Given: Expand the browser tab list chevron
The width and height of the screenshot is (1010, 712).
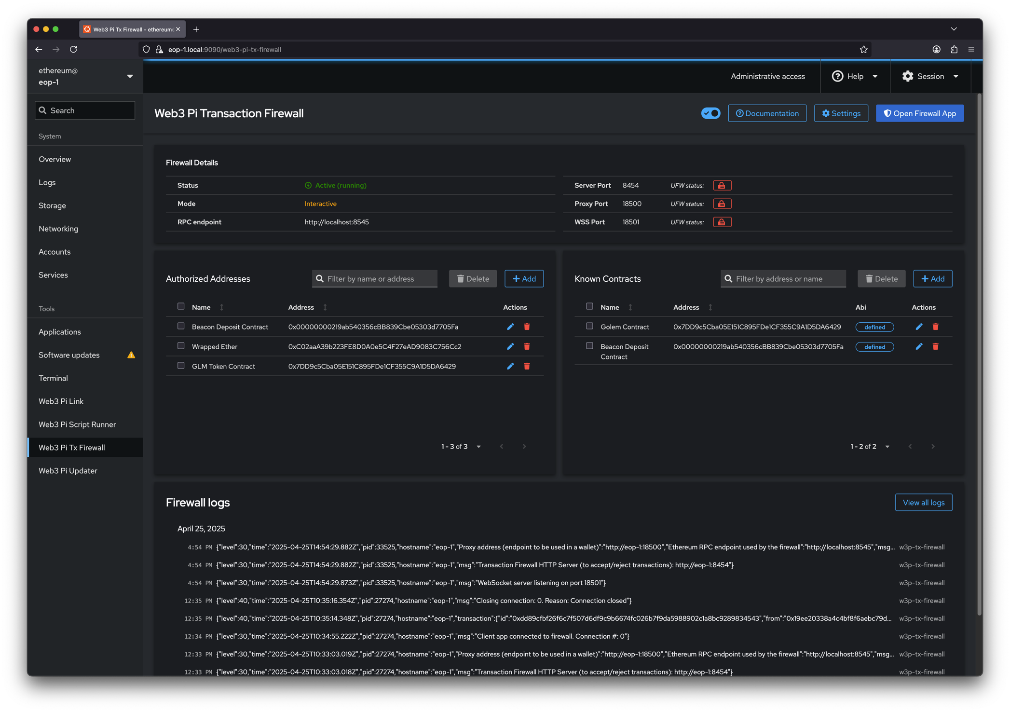Looking at the screenshot, I should pyautogui.click(x=954, y=29).
